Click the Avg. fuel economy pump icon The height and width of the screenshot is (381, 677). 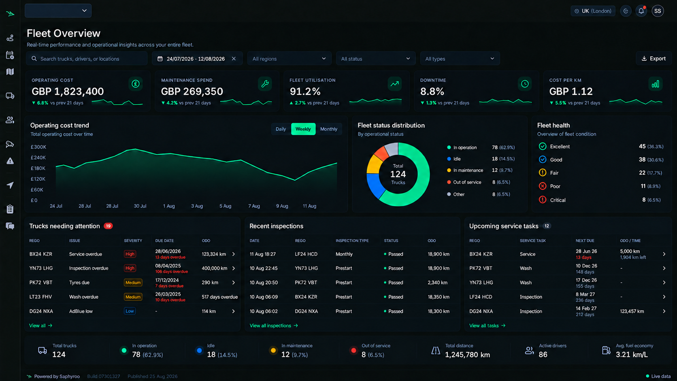pyautogui.click(x=606, y=350)
